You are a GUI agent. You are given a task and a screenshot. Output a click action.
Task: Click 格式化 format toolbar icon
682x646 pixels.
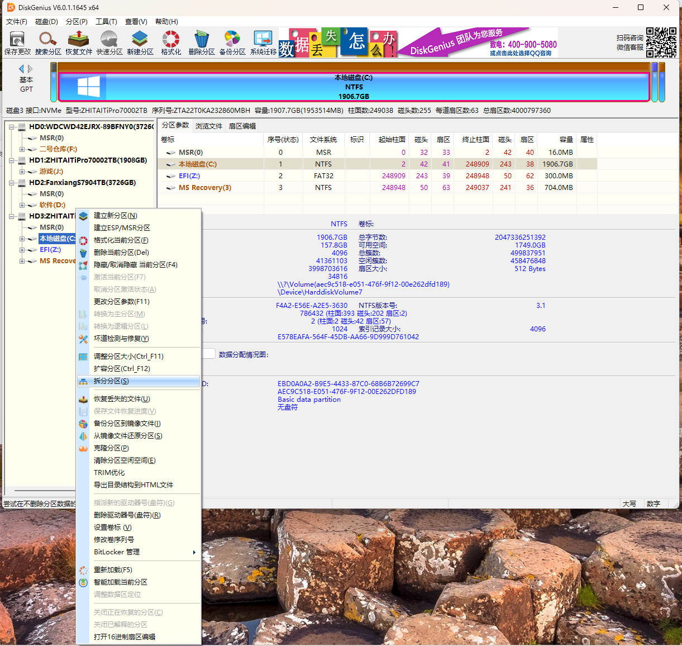pyautogui.click(x=171, y=43)
